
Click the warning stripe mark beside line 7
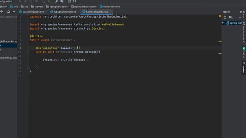point(220,42)
